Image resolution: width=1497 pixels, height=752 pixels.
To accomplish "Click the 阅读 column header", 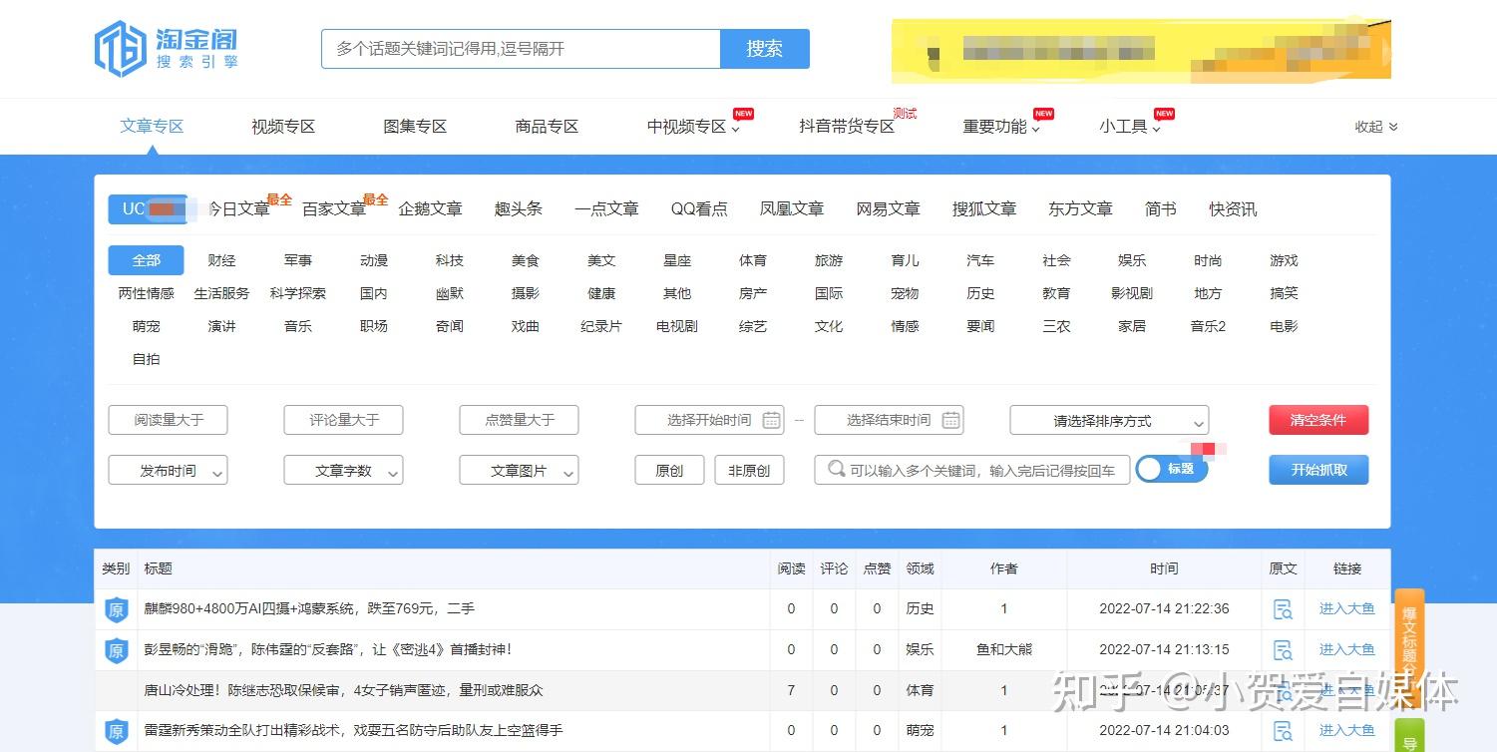I will coord(791,568).
